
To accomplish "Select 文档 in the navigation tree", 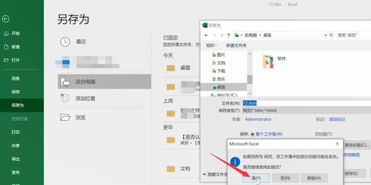I will point(219,63).
